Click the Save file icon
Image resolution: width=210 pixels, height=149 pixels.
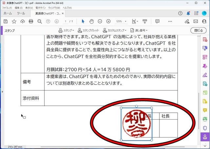pyautogui.click(x=6, y=21)
